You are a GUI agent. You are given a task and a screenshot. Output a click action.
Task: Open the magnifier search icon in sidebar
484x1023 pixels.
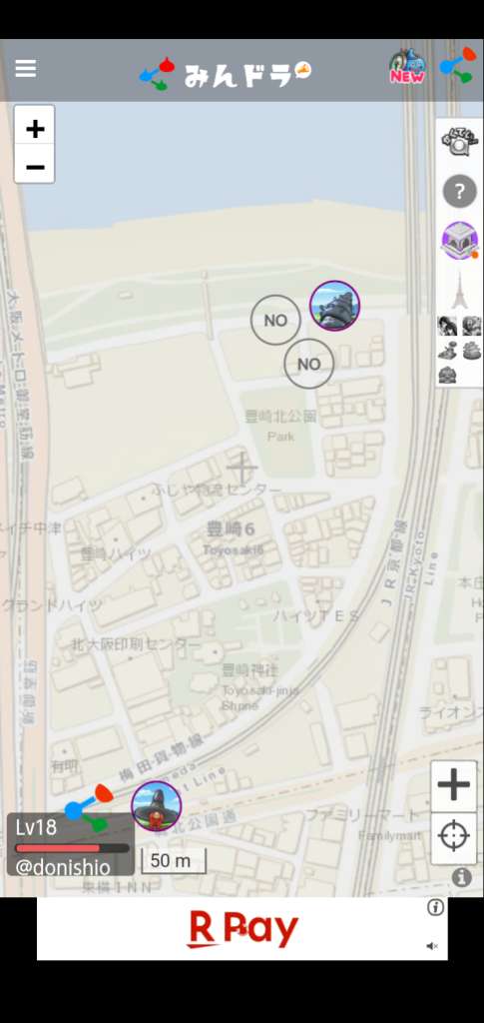point(459,142)
